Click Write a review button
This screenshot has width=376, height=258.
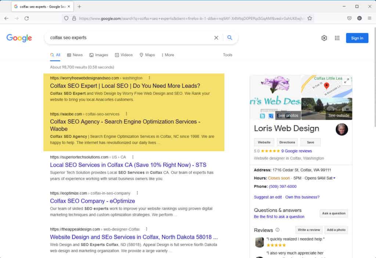(308, 230)
